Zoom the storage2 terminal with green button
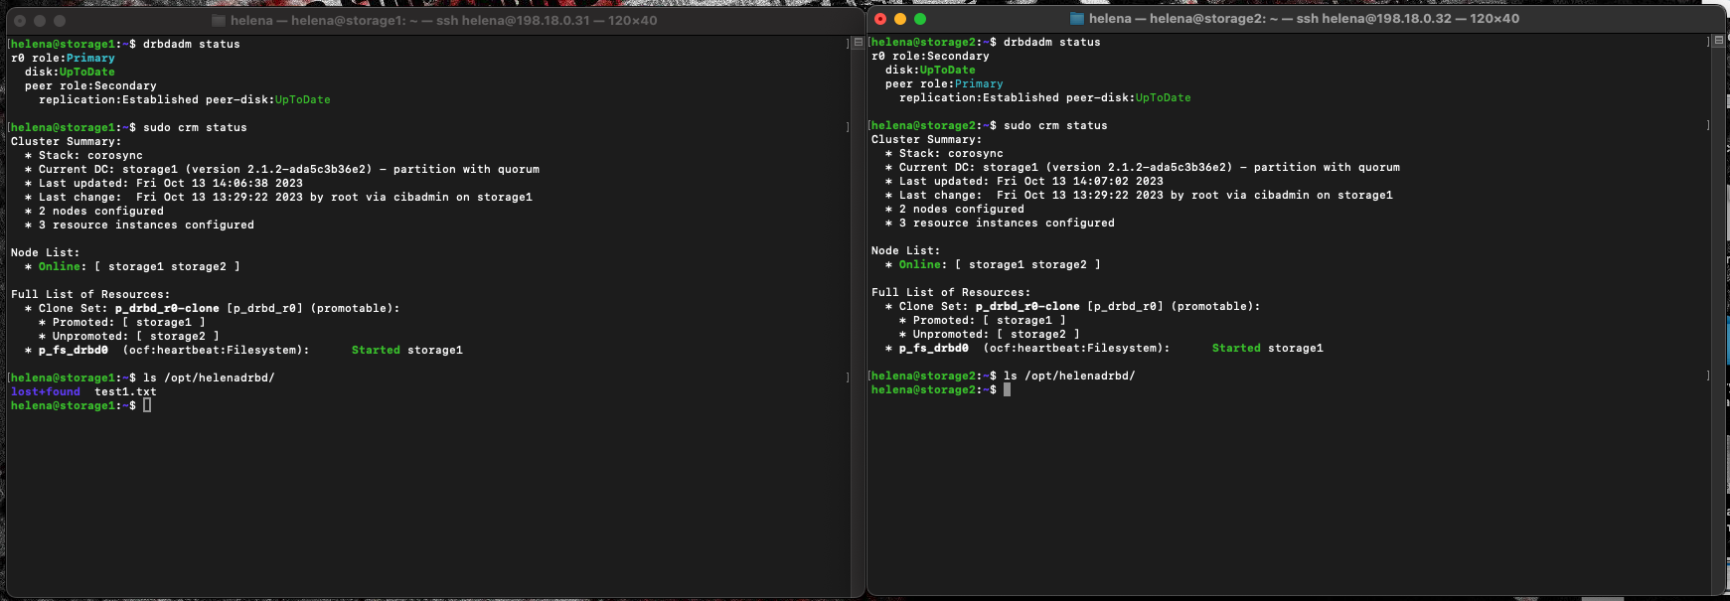Screen dimensions: 1730x601 pos(920,19)
